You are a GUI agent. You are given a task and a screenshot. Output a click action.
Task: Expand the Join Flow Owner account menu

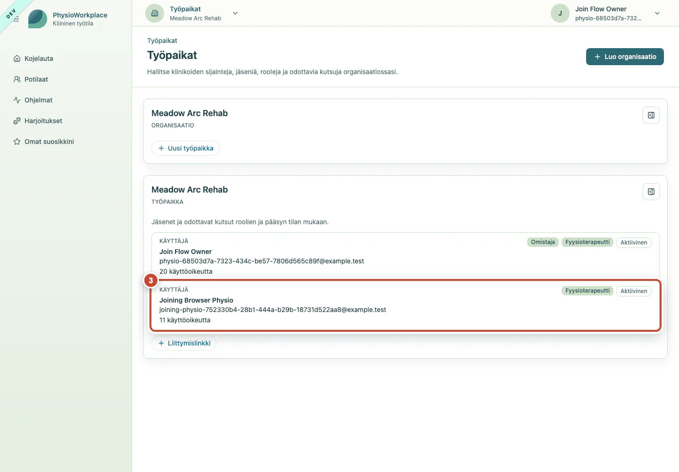click(657, 13)
